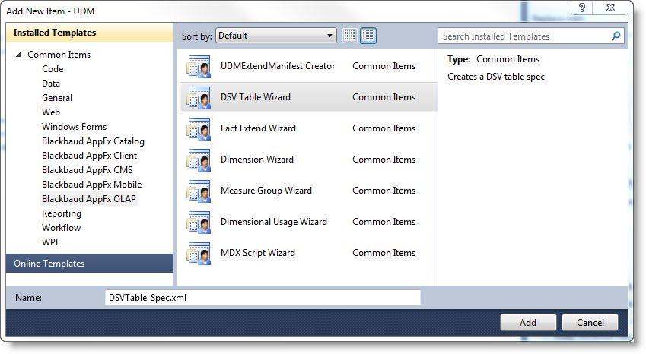Close the Add New Item dialog

610,8
